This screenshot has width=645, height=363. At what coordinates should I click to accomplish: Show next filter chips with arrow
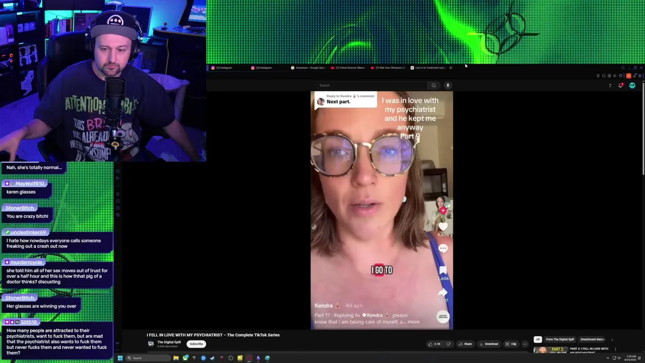(612, 339)
